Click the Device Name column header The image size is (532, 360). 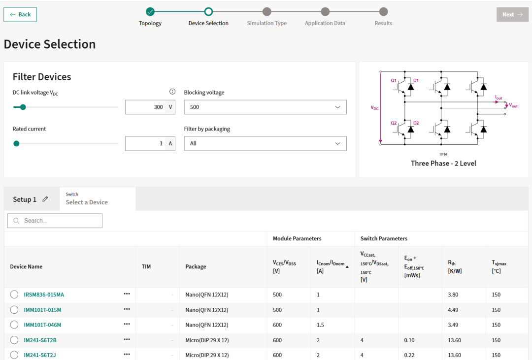[x=26, y=266]
